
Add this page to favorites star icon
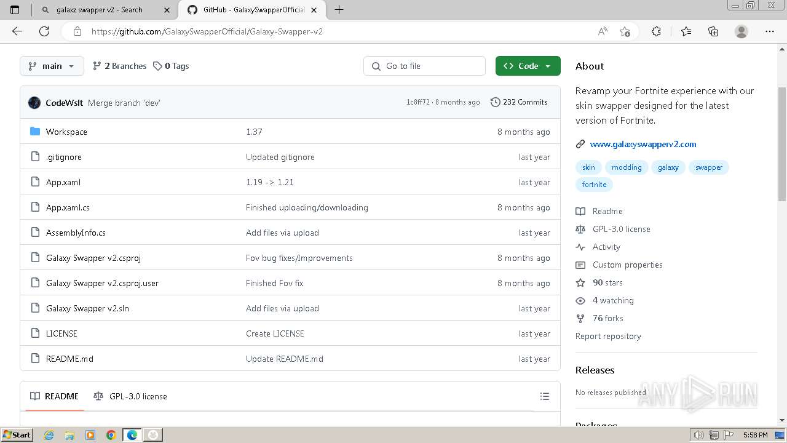point(625,31)
